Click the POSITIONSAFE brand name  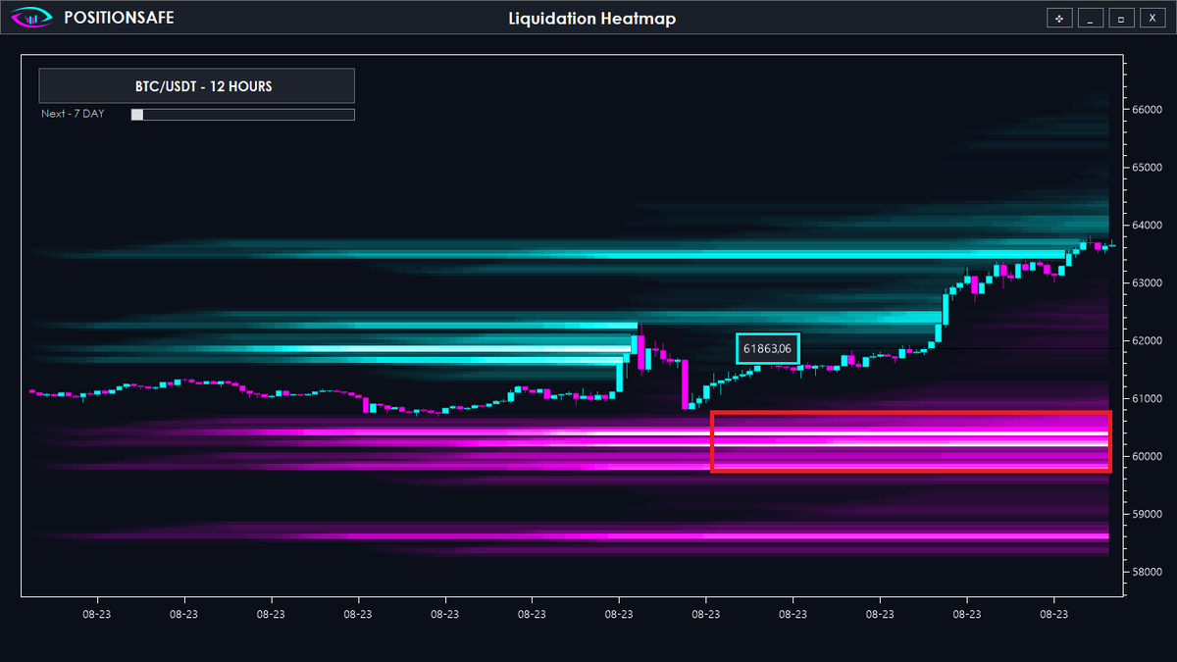click(119, 18)
